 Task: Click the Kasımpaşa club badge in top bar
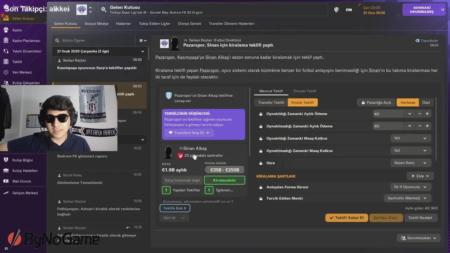coord(82,9)
